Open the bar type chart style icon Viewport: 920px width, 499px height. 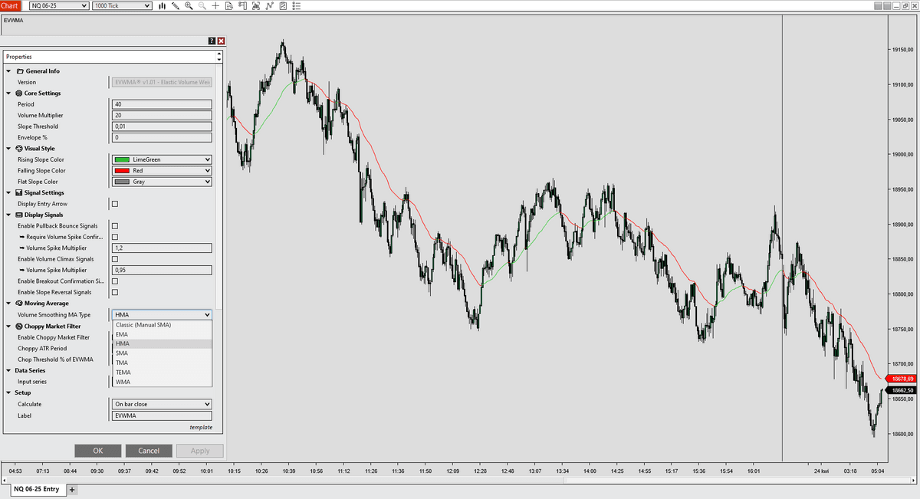(162, 6)
